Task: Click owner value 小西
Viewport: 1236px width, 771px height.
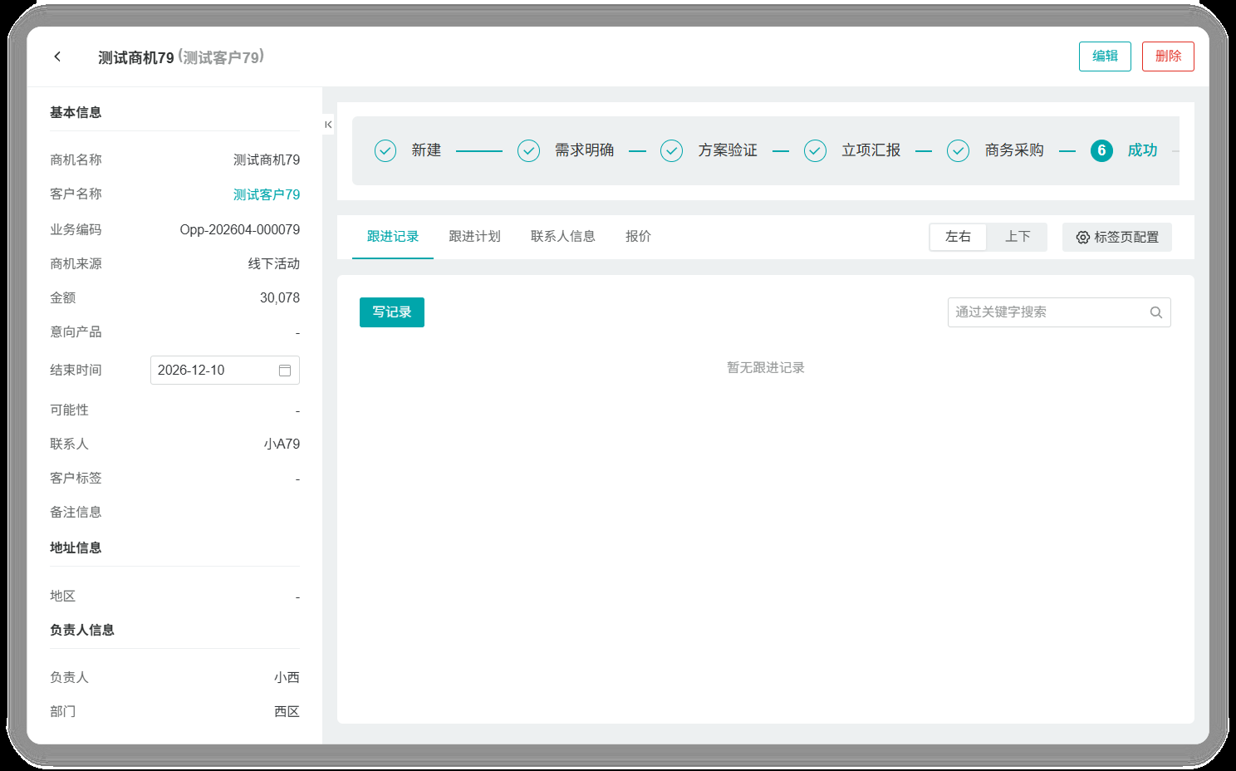Action: coord(287,677)
